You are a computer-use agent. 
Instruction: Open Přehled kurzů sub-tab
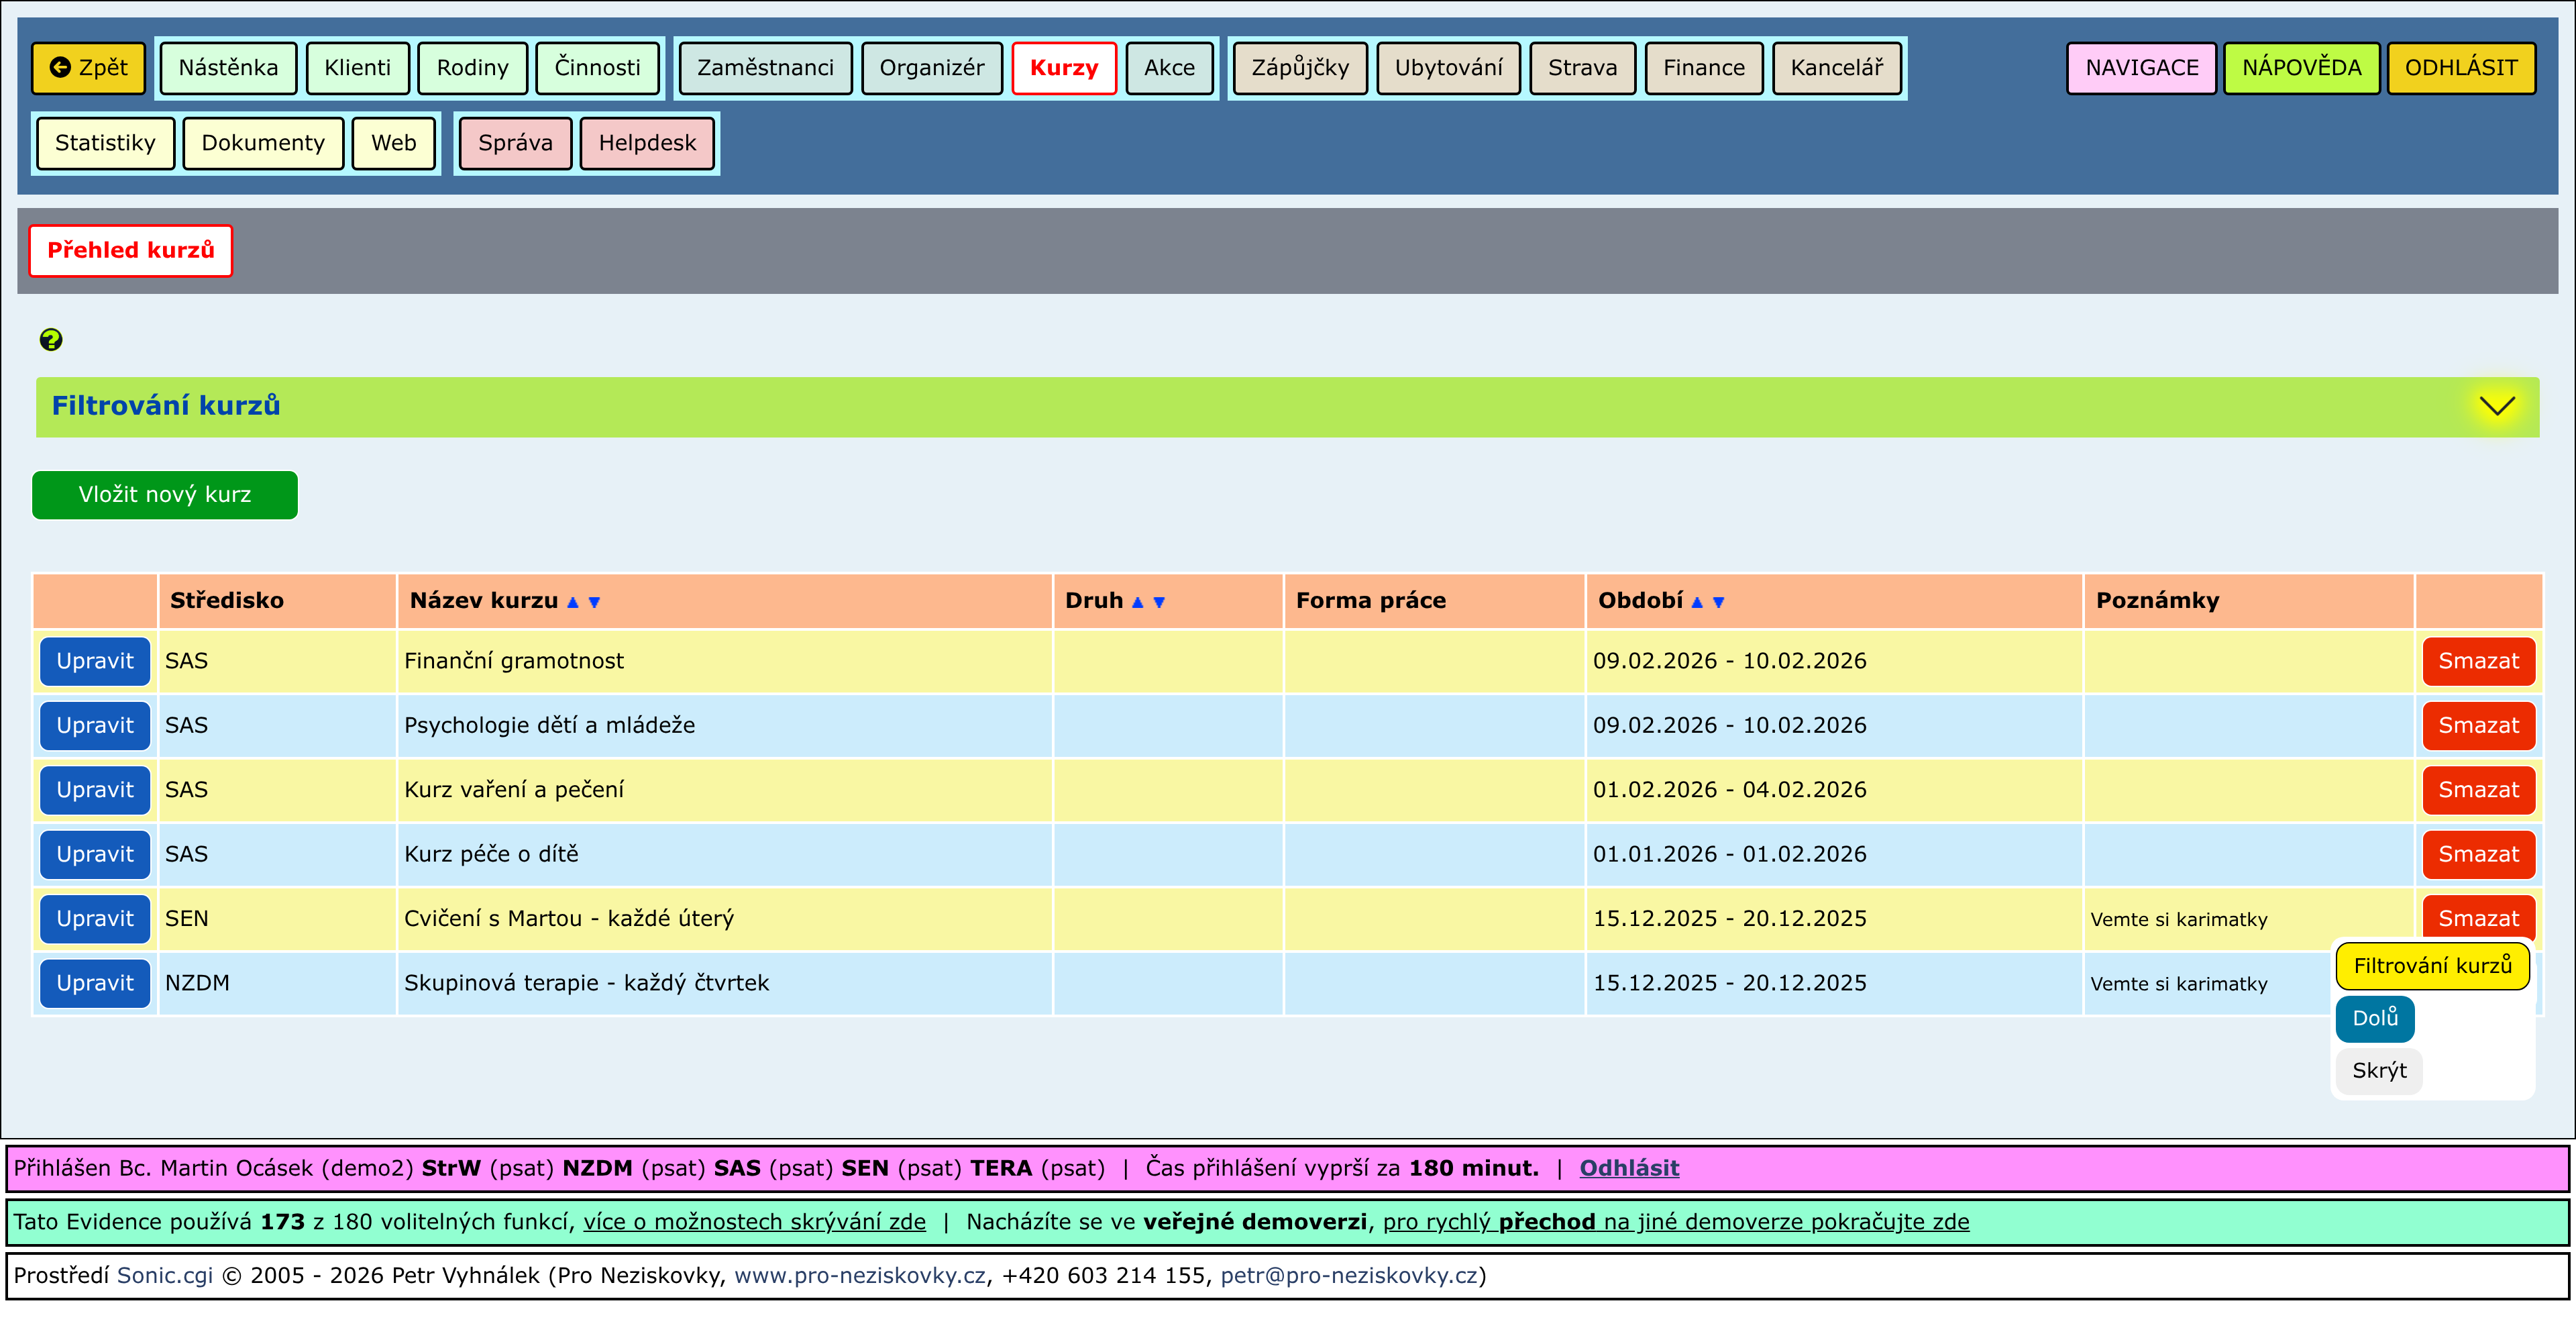tap(131, 250)
